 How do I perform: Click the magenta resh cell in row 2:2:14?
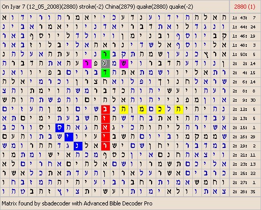point(87,64)
